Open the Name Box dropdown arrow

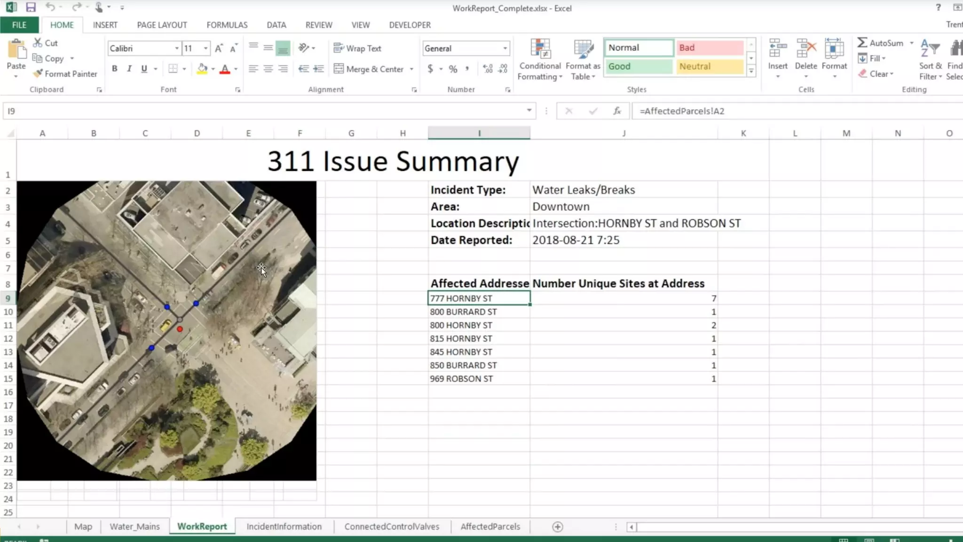(529, 111)
